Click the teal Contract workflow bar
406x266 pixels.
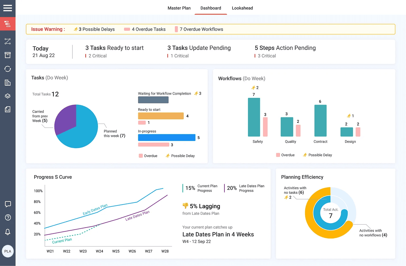(x=320, y=121)
